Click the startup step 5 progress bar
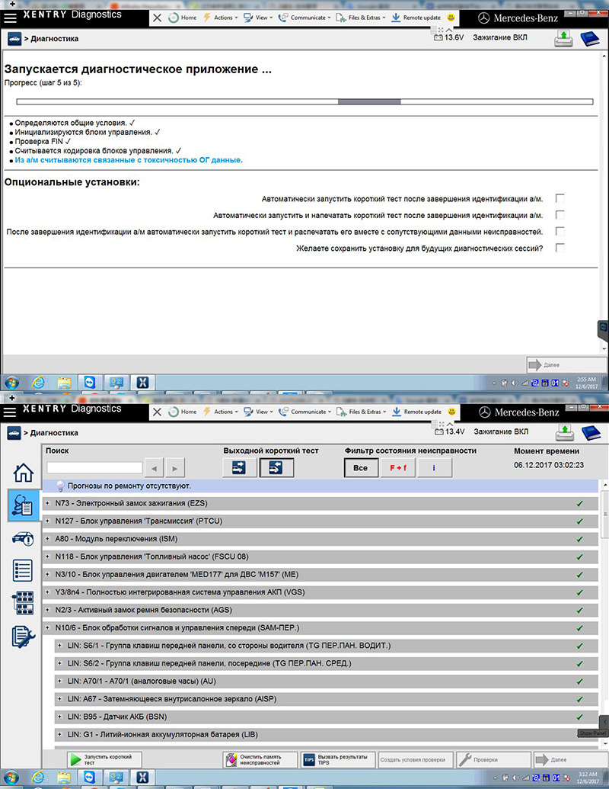 tap(304, 101)
